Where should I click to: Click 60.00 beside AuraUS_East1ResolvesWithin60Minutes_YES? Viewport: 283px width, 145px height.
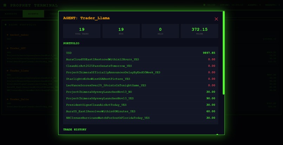(211, 111)
